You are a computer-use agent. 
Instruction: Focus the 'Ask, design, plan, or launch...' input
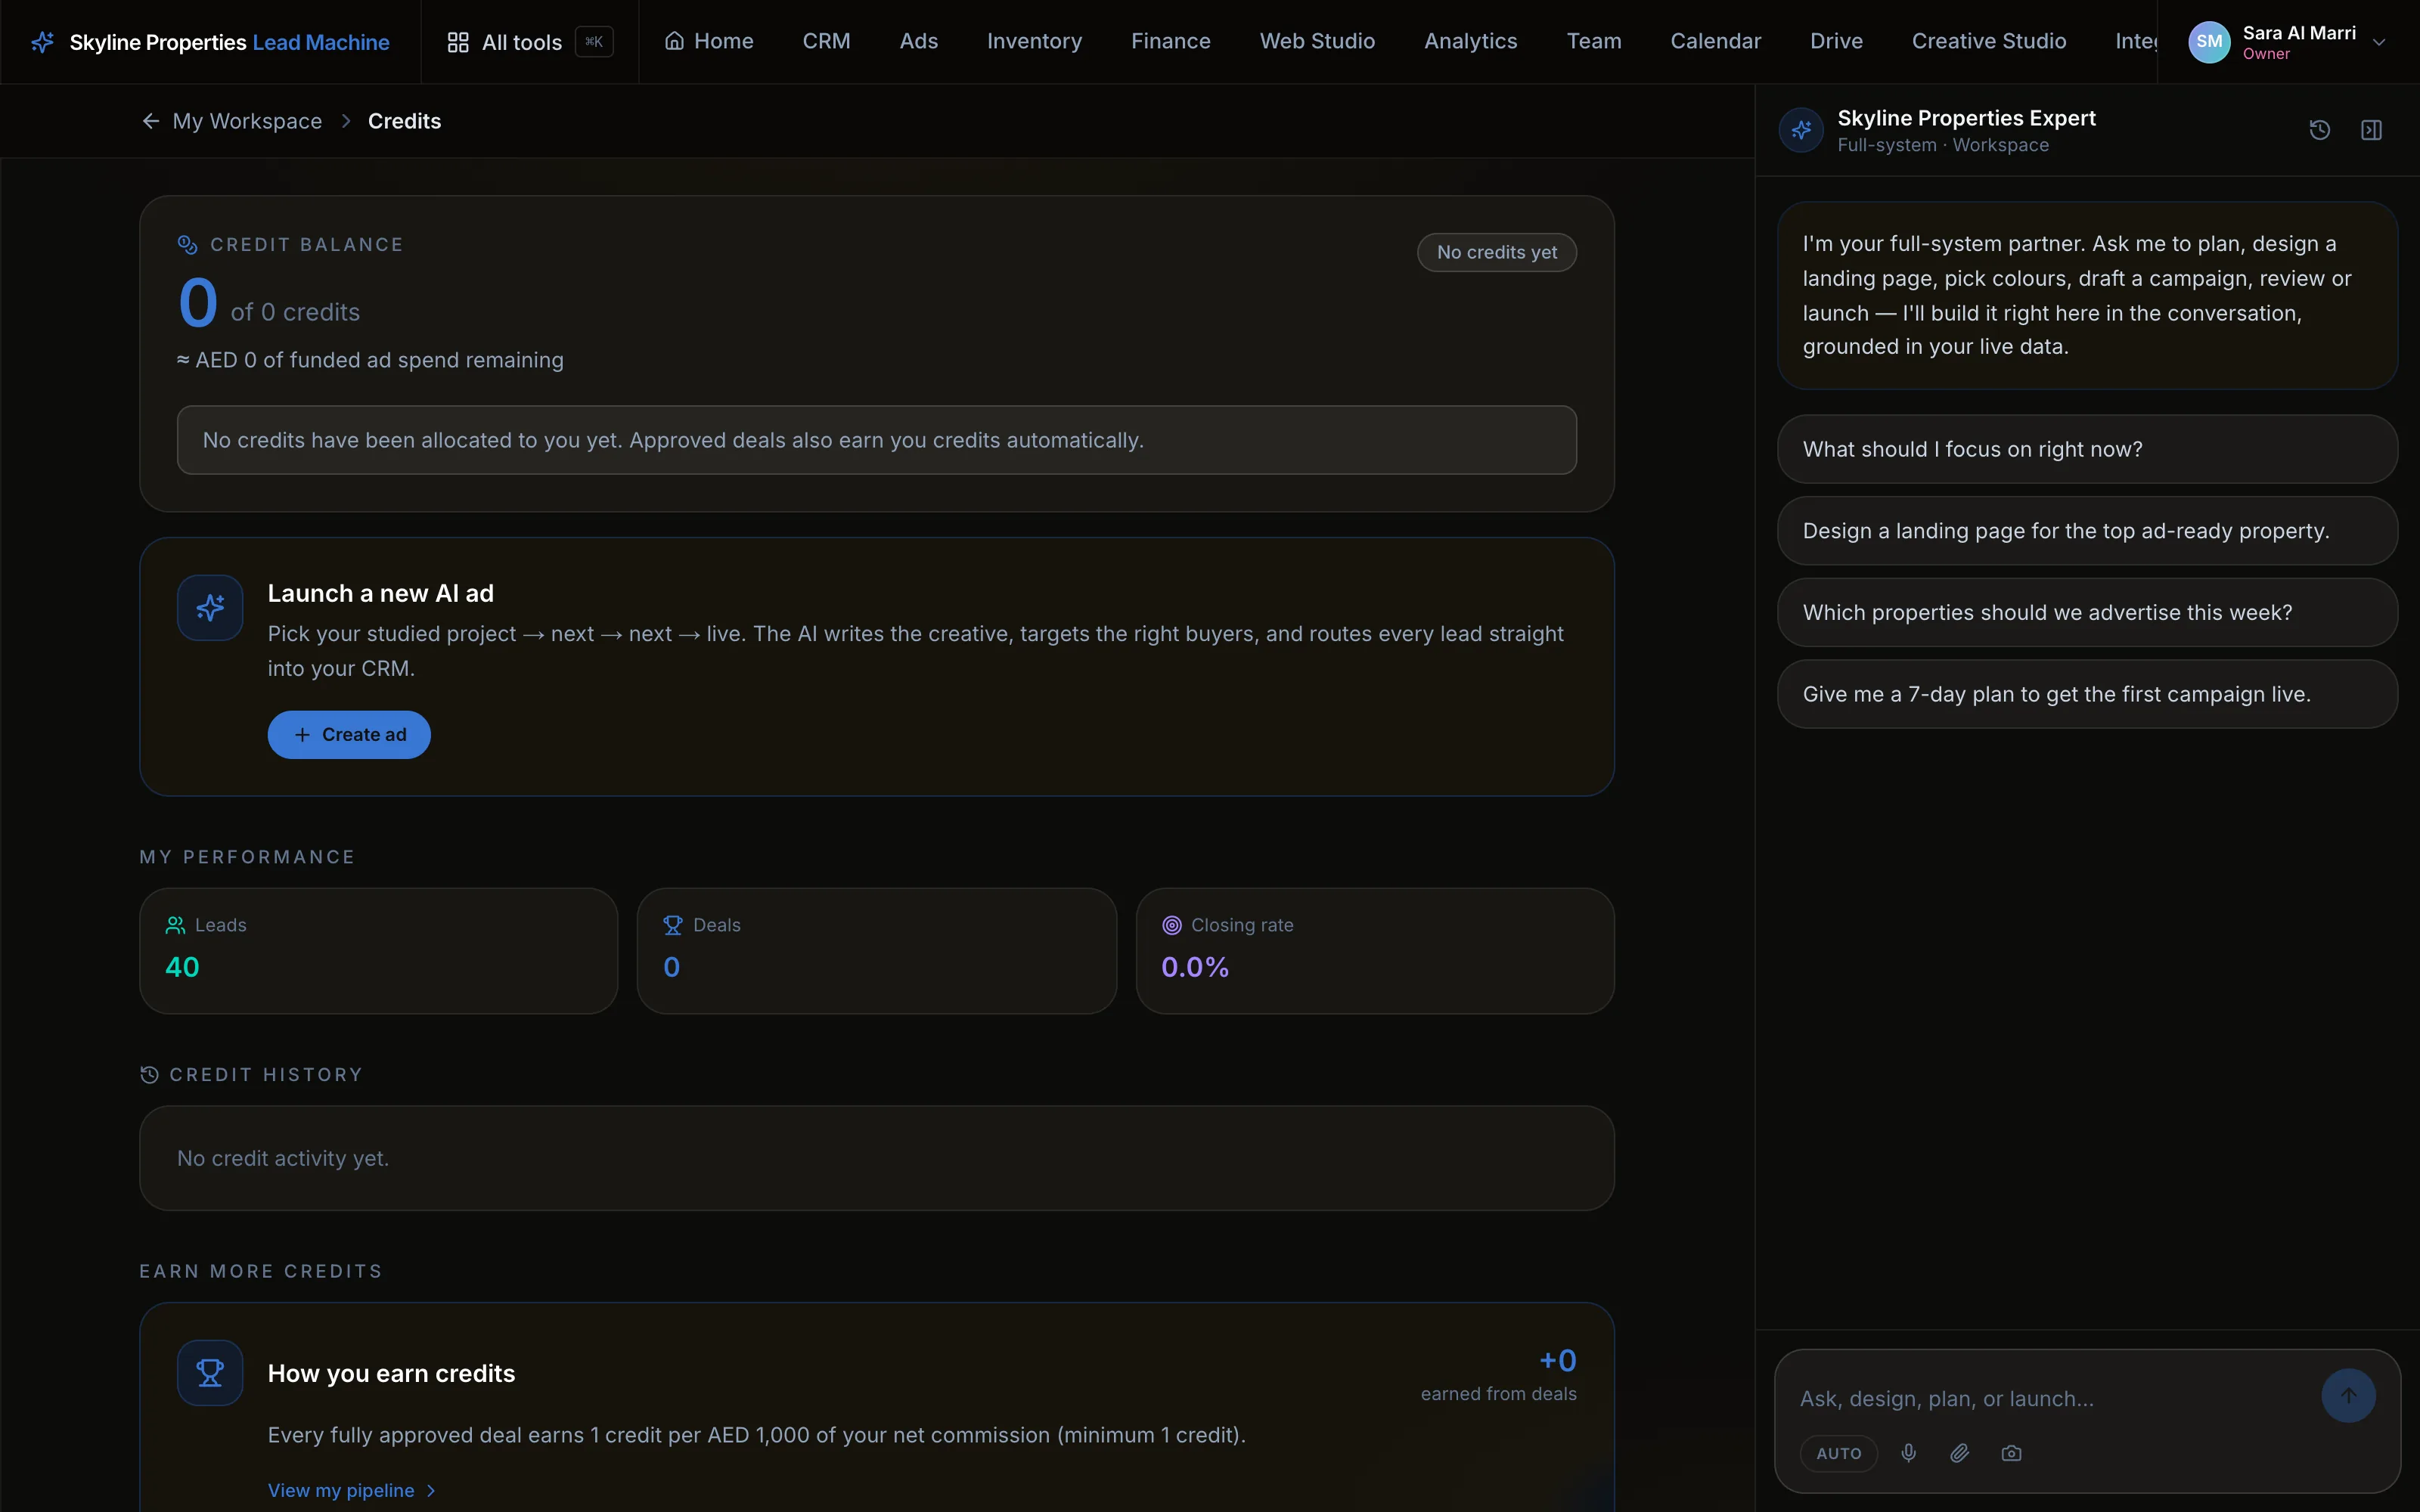[x=2050, y=1398]
